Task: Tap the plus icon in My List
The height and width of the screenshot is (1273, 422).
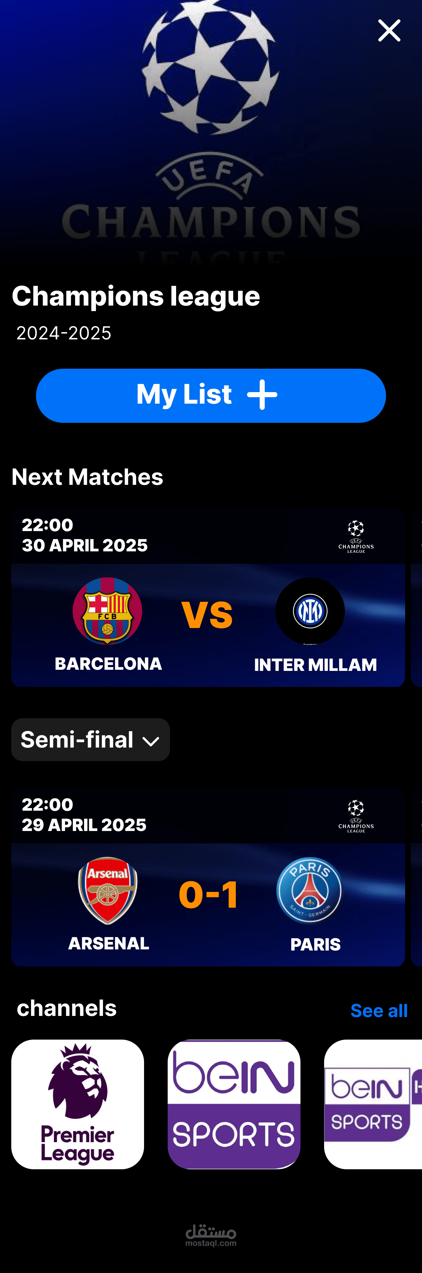Action: click(262, 395)
